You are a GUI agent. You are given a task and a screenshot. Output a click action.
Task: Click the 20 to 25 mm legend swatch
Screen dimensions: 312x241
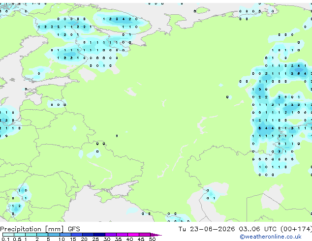[88, 235]
